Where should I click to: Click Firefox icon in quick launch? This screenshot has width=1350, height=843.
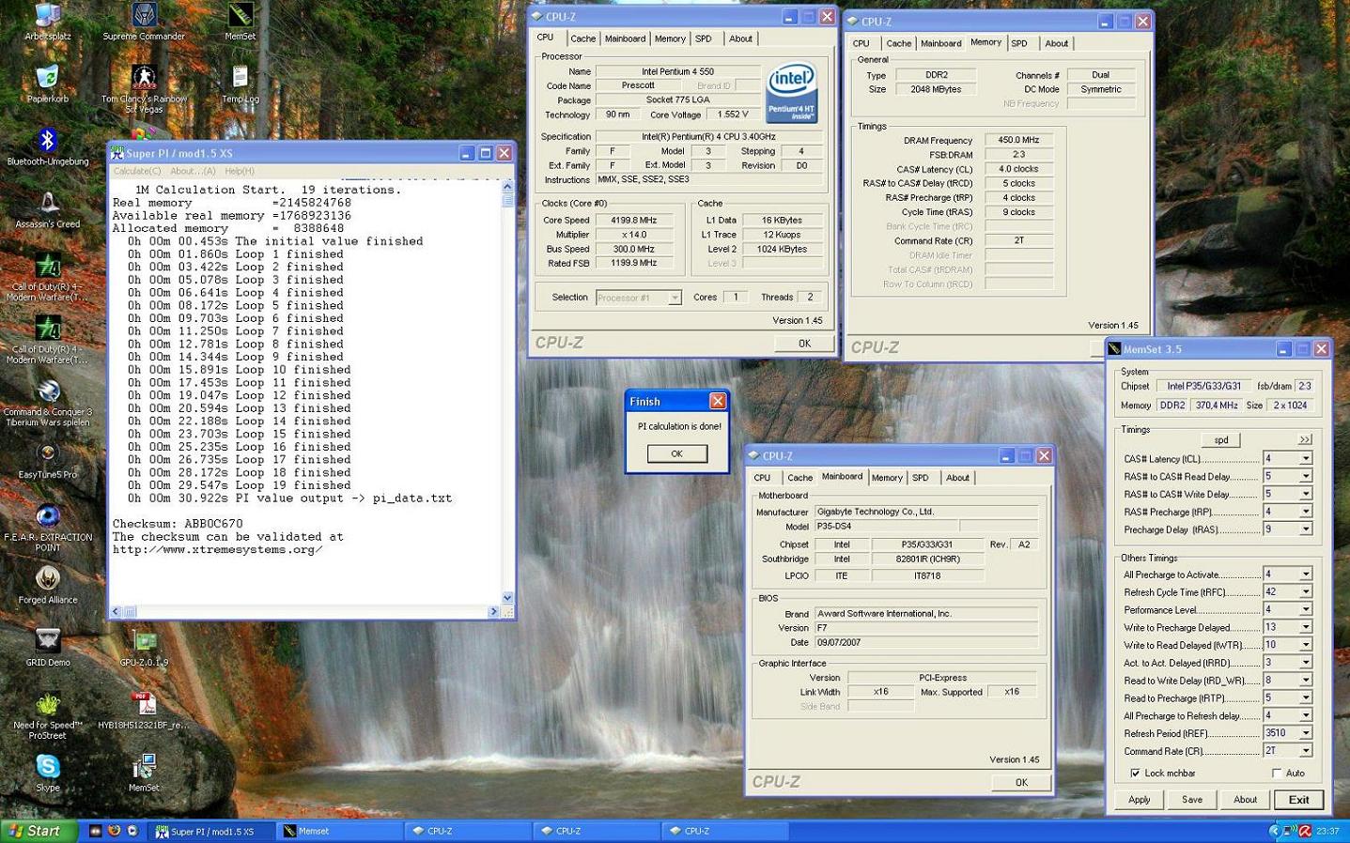click(114, 831)
